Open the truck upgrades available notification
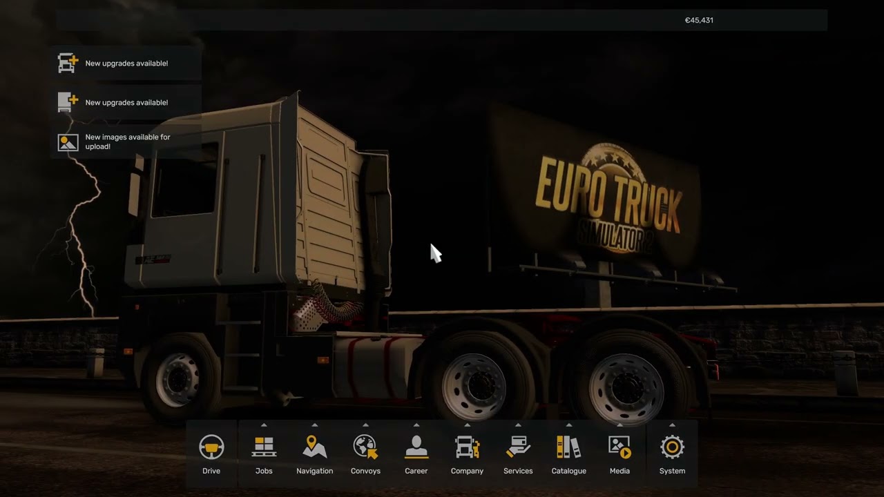Viewport: 884px width, 497px height. pos(126,64)
